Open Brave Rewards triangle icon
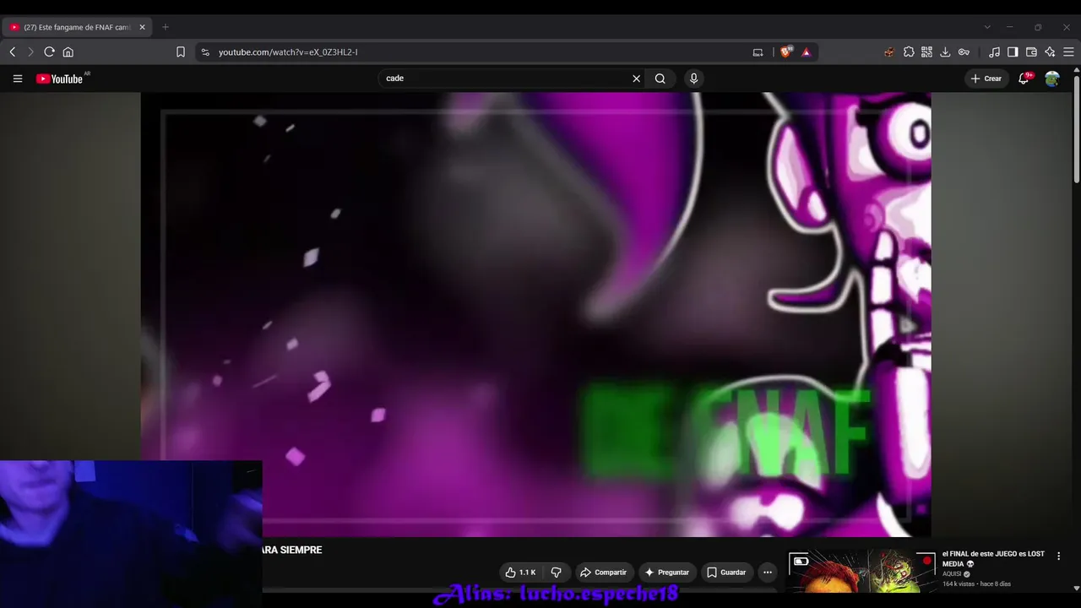Viewport: 1081px width, 608px height. pyautogui.click(x=806, y=52)
